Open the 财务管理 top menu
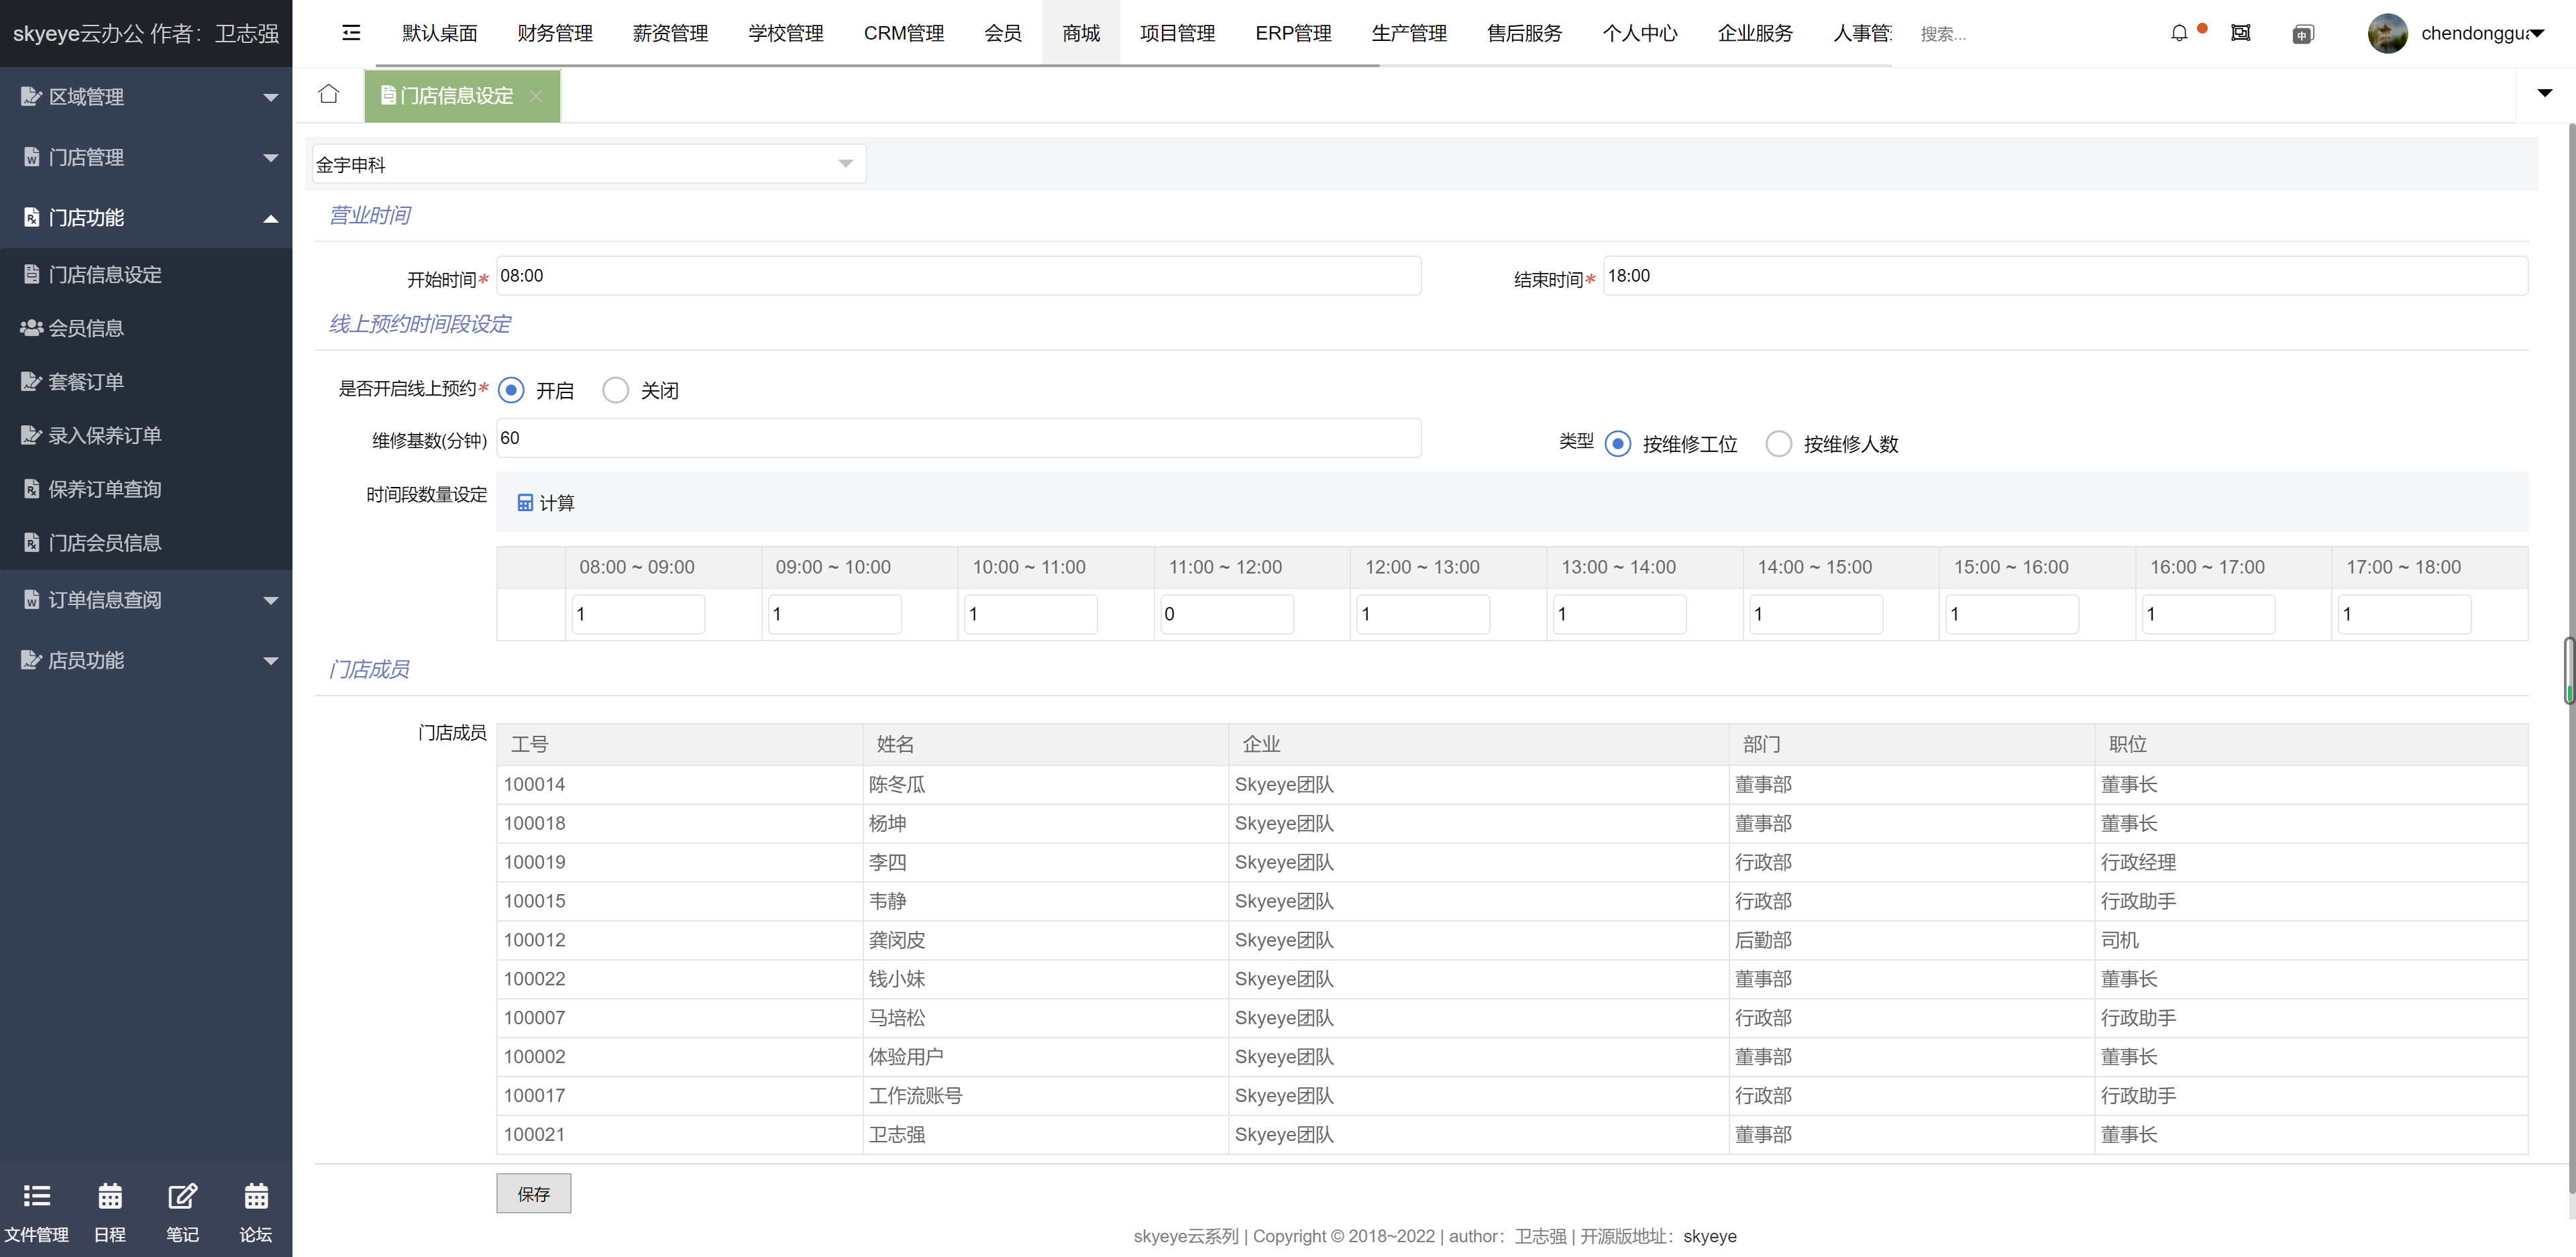 (554, 33)
